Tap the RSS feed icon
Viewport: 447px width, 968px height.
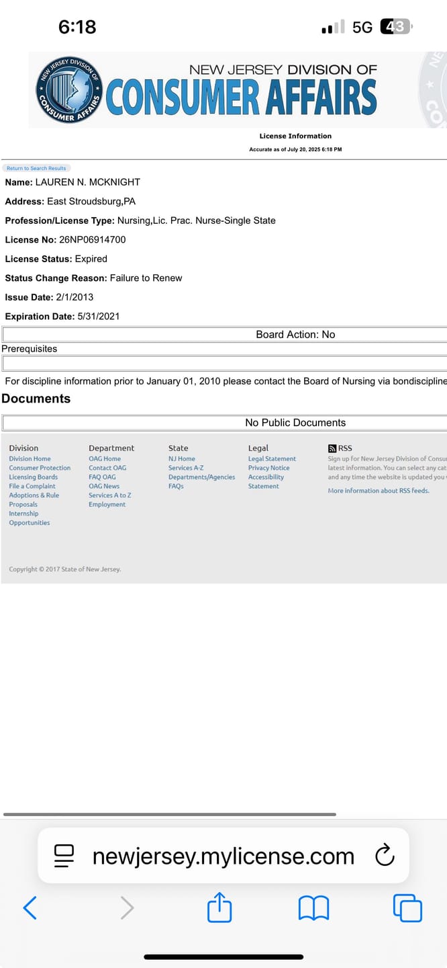pyautogui.click(x=332, y=448)
